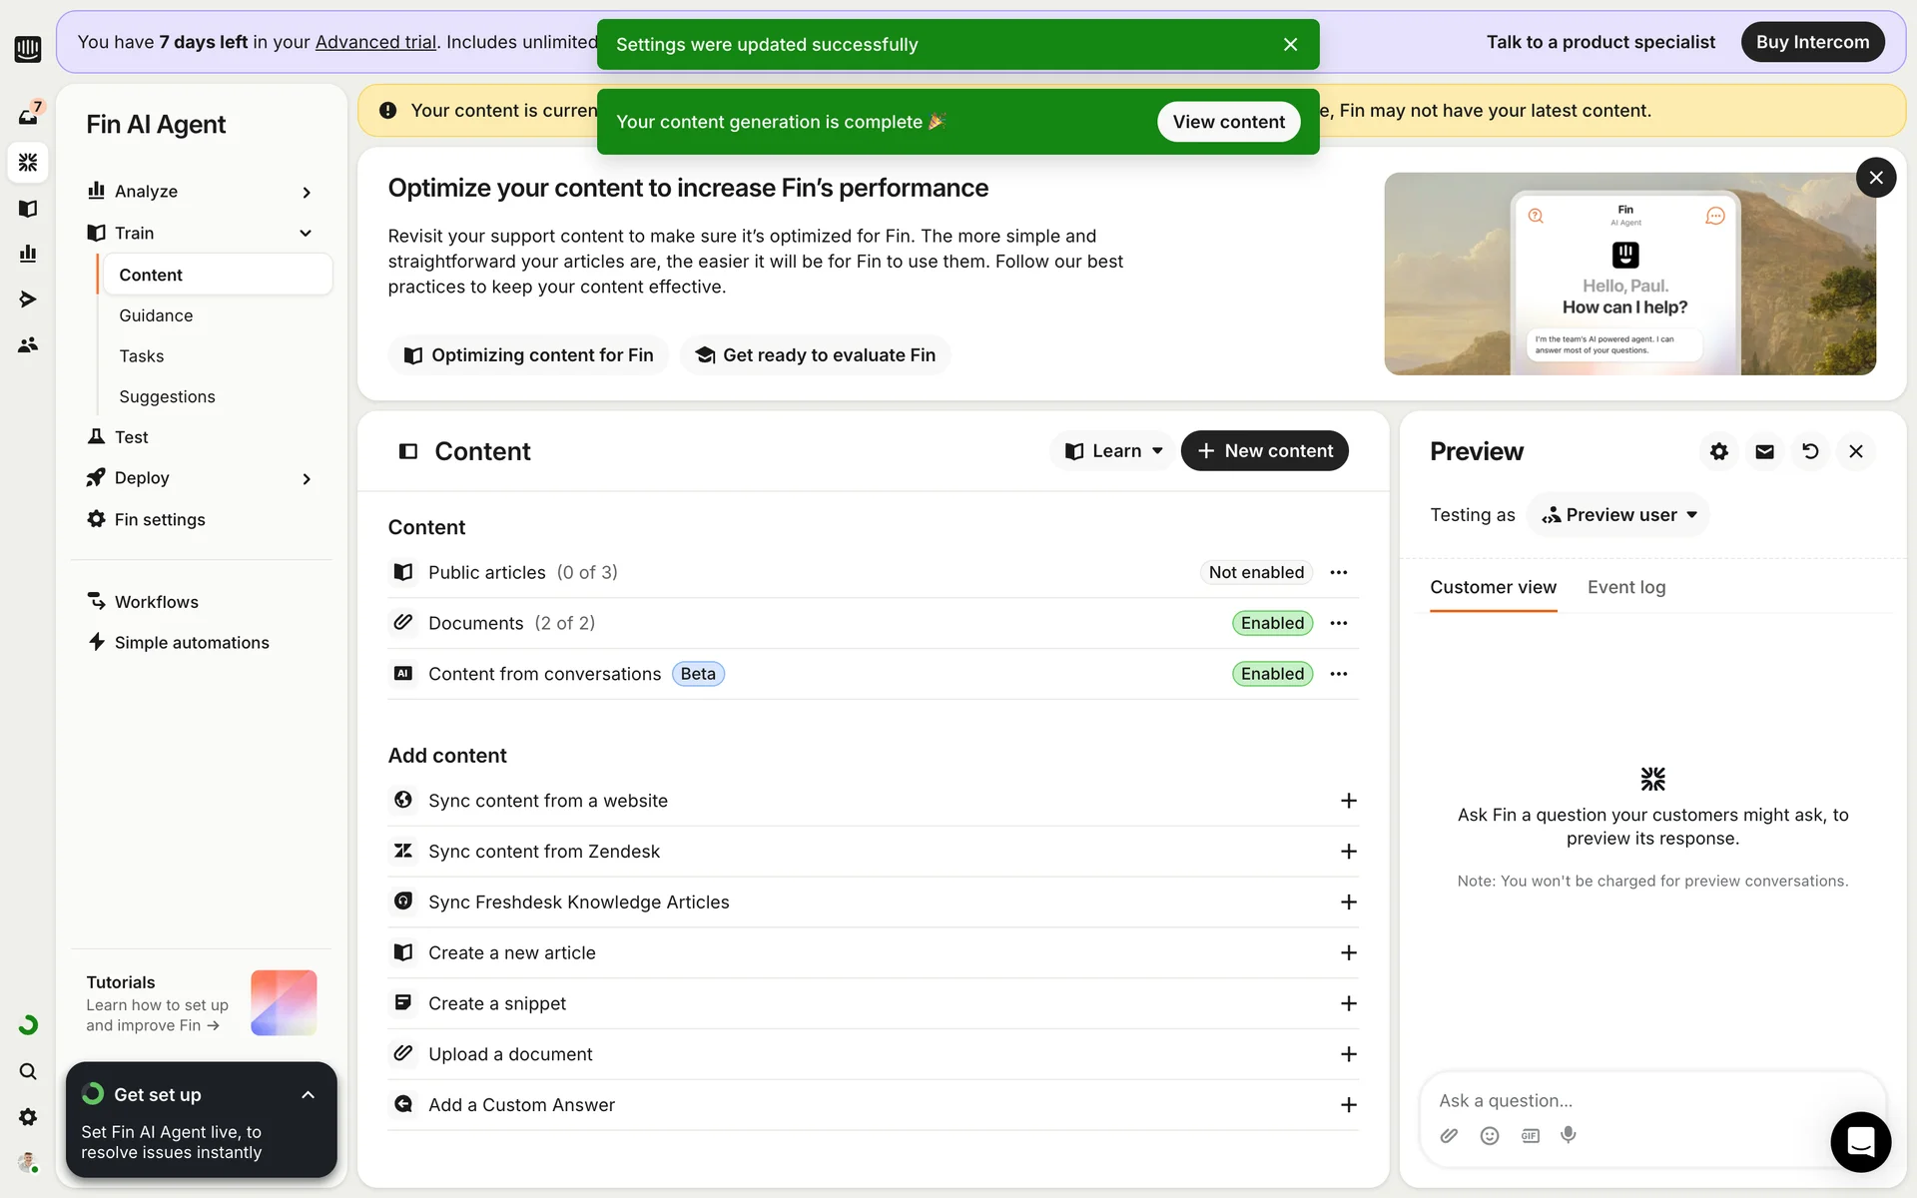The image size is (1917, 1198).
Task: Open the emoji picker in Preview
Action: pyautogui.click(x=1490, y=1135)
